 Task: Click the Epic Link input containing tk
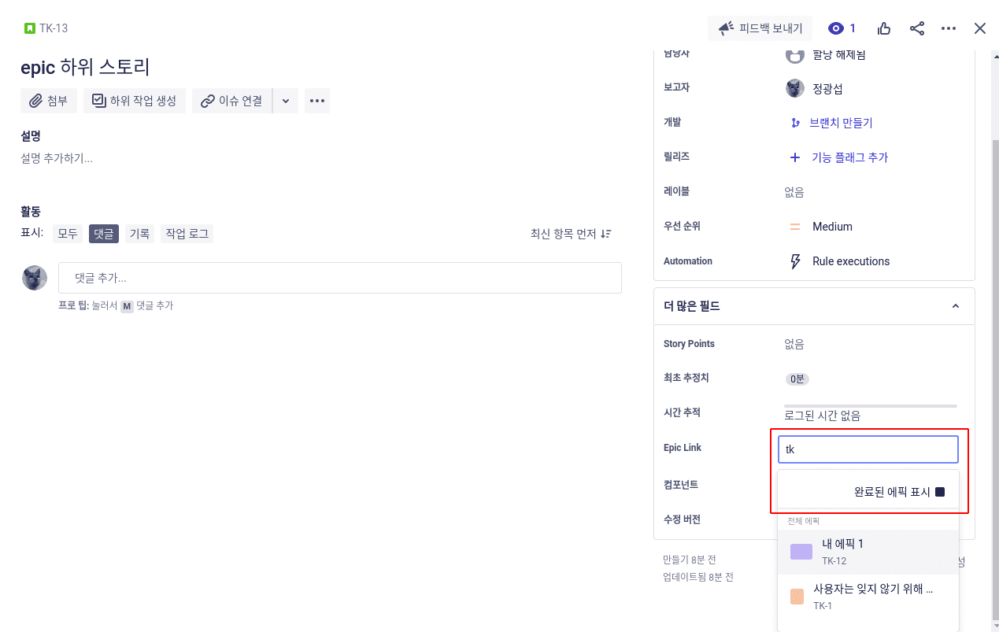[x=868, y=449]
